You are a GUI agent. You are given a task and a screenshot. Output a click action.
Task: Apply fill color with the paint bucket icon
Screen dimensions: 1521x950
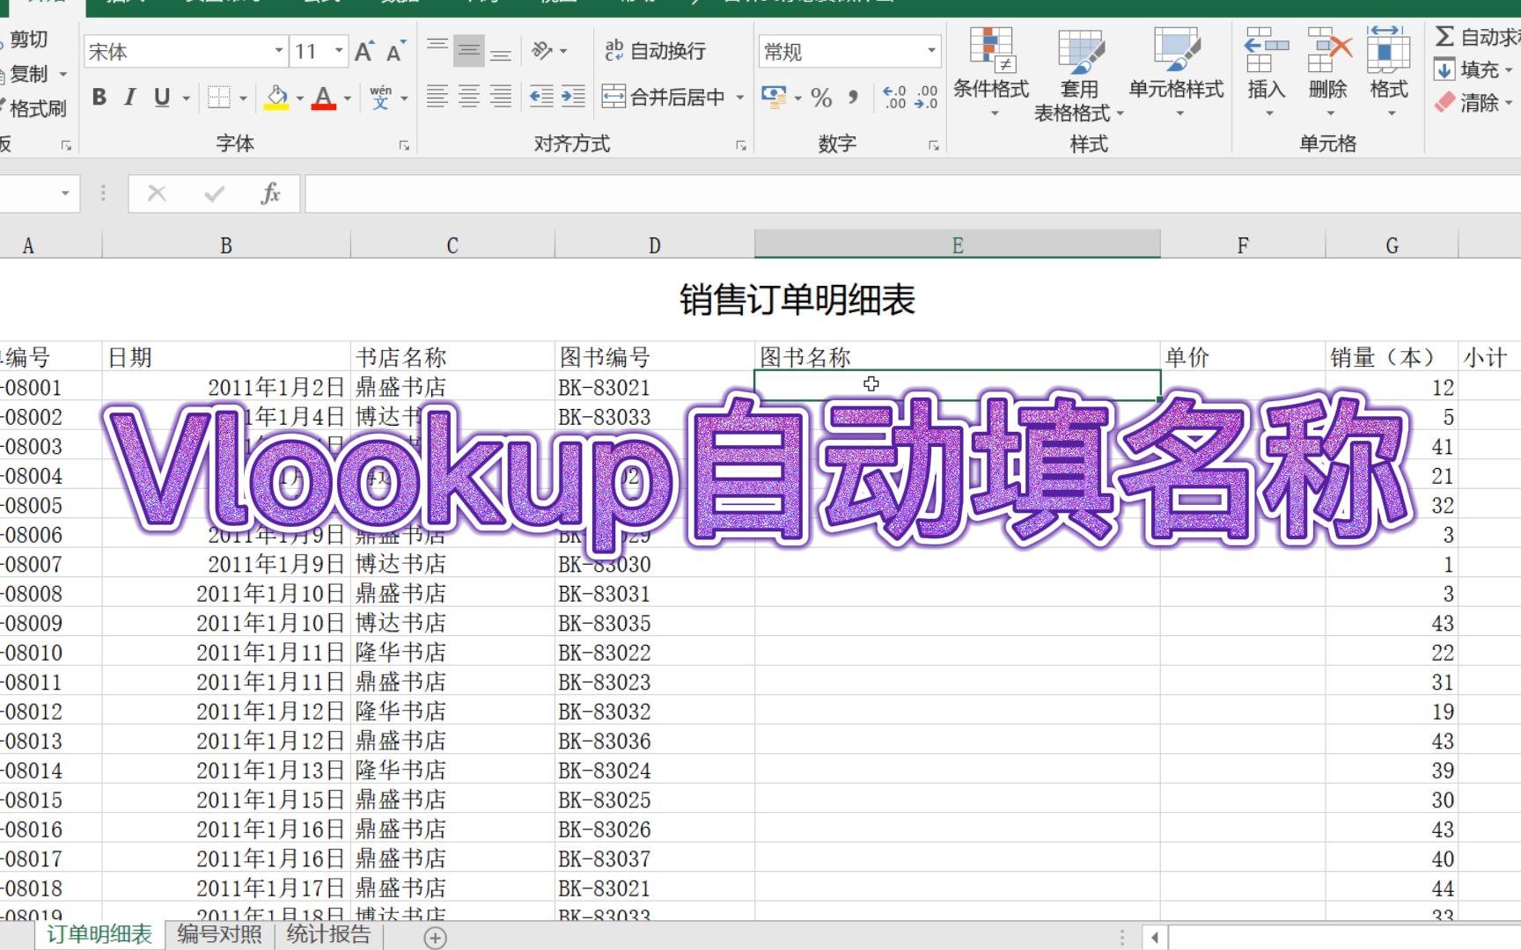coord(276,97)
